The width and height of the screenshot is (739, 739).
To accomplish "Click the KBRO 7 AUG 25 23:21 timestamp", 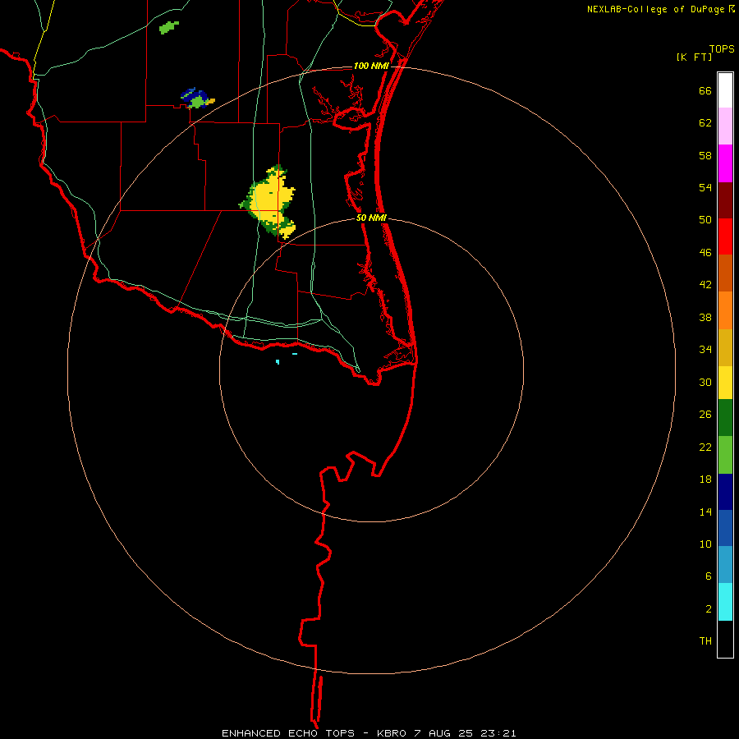I will tap(447, 733).
